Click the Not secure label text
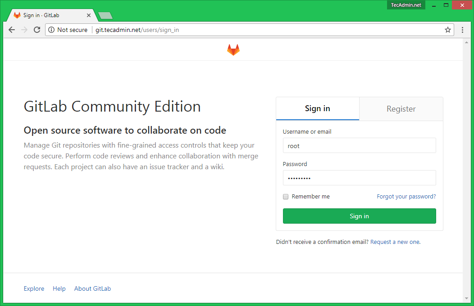This screenshot has height=306, width=474. click(x=72, y=30)
